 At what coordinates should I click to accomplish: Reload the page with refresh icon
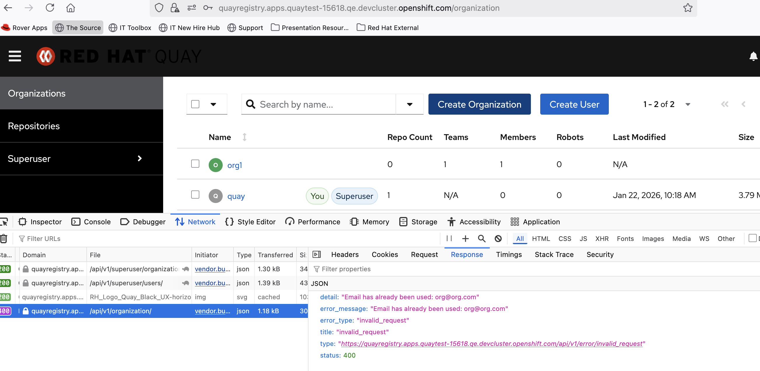(x=50, y=8)
